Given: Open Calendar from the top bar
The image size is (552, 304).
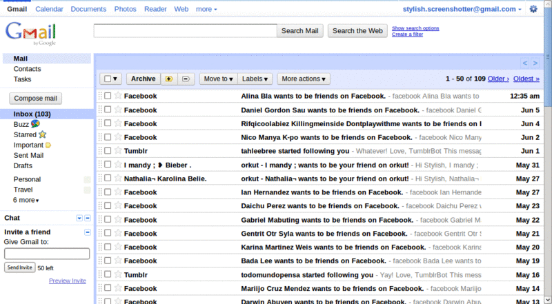Looking at the screenshot, I should [x=49, y=9].
